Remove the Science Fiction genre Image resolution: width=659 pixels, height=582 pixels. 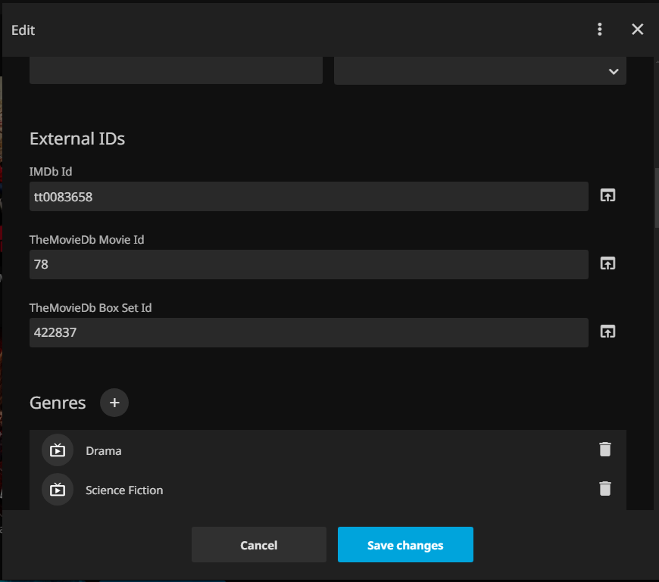click(604, 489)
